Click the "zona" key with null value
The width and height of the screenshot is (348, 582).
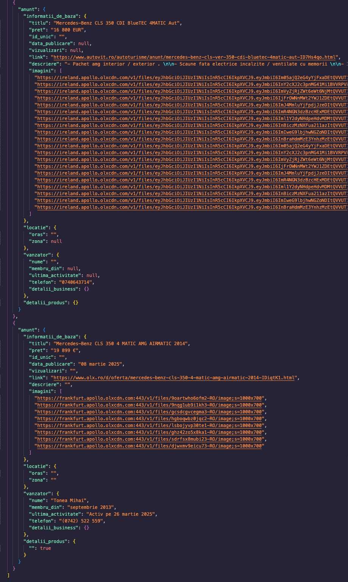(37, 241)
